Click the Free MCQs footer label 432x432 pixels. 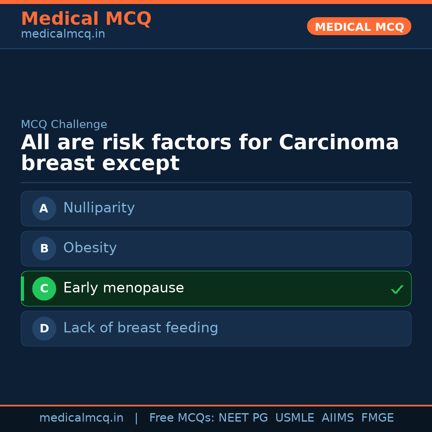pos(182,418)
